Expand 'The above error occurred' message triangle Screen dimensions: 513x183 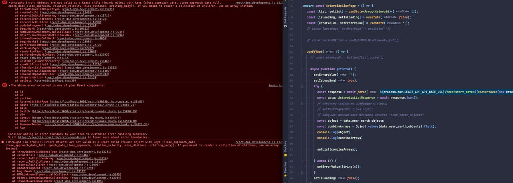click(x=9, y=85)
